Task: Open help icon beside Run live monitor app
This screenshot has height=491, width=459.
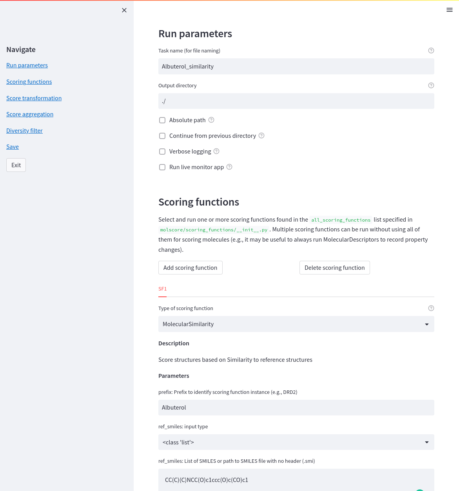Action: pyautogui.click(x=229, y=167)
